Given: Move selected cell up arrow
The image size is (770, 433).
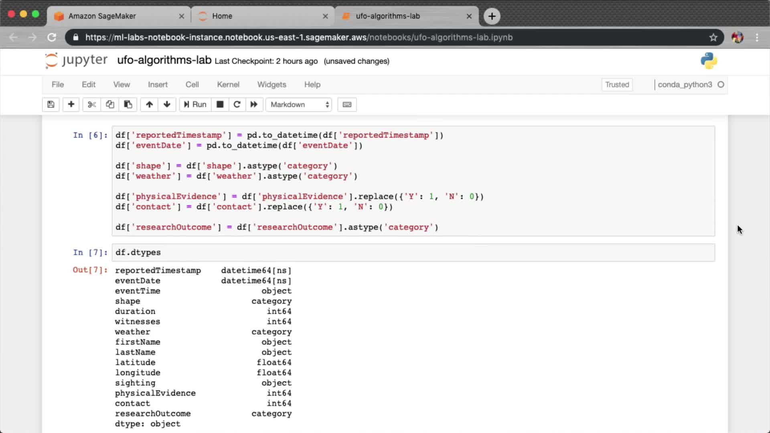Looking at the screenshot, I should point(149,105).
